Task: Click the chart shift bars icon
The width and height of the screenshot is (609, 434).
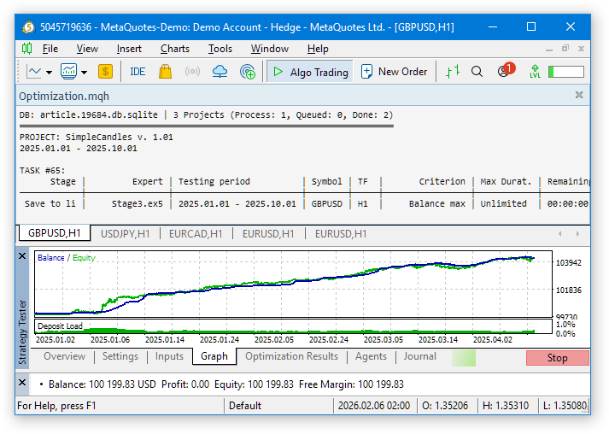Action: 453,72
